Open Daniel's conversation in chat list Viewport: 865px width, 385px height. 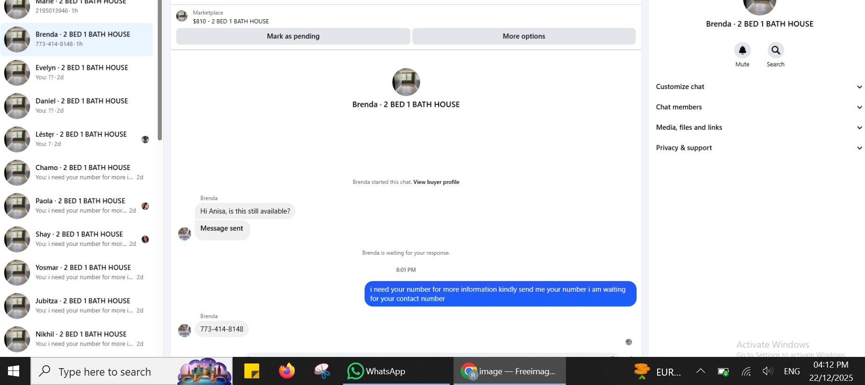point(77,106)
